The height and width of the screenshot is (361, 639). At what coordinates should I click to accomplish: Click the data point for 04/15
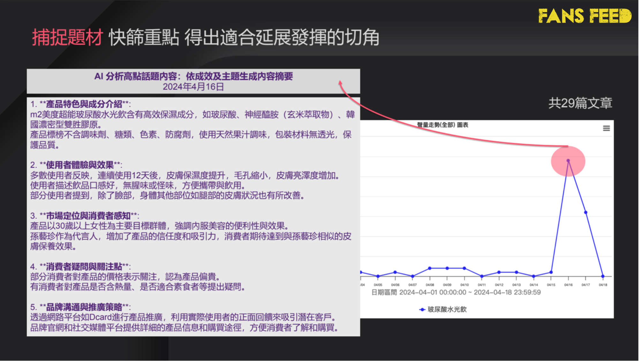pos(552,273)
